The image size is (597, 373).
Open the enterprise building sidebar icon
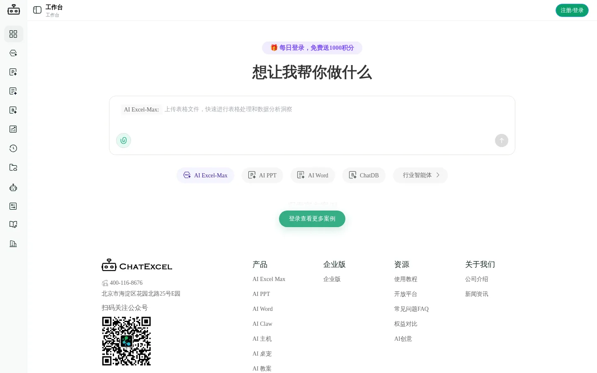pyautogui.click(x=13, y=244)
